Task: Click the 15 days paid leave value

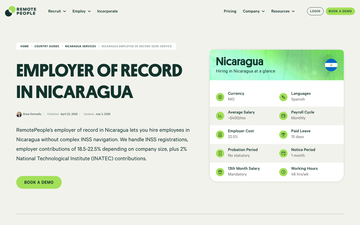Action: coord(297,137)
